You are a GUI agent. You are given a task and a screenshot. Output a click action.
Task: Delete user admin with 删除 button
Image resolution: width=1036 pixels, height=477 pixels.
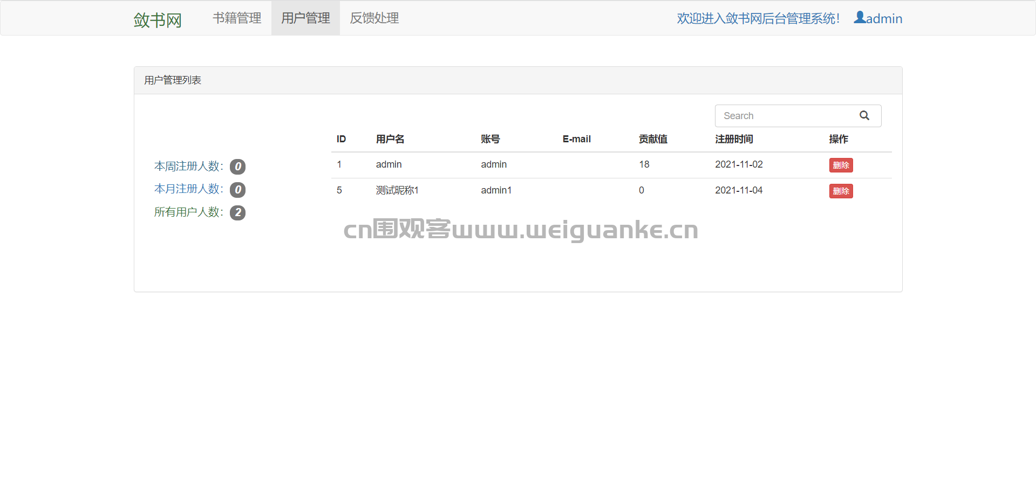(x=841, y=165)
